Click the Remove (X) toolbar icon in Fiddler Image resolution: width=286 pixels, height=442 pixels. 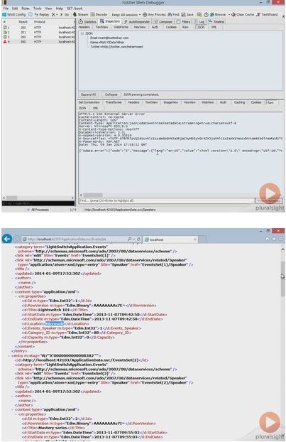pyautogui.click(x=53, y=14)
